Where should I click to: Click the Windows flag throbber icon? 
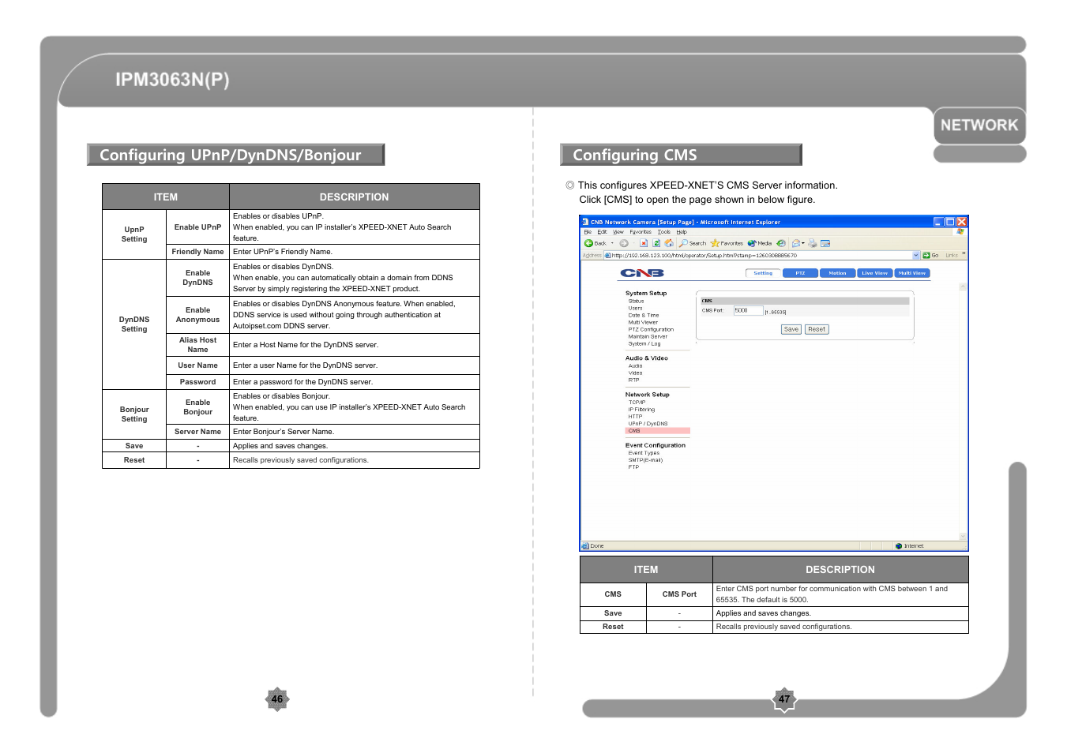click(960, 232)
